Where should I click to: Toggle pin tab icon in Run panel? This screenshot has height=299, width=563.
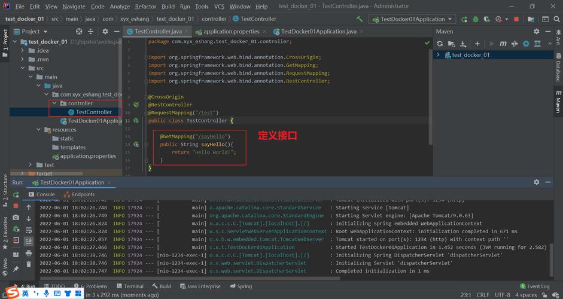point(16,269)
